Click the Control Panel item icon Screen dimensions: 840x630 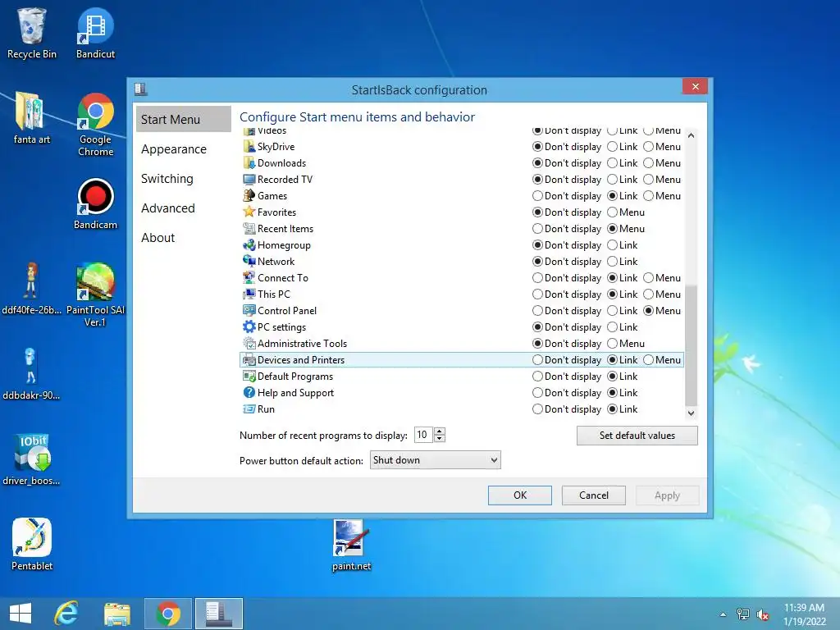point(249,310)
